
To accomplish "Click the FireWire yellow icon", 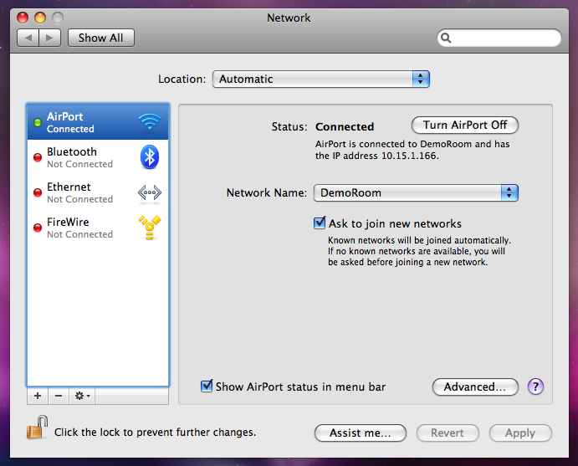I will click(149, 227).
